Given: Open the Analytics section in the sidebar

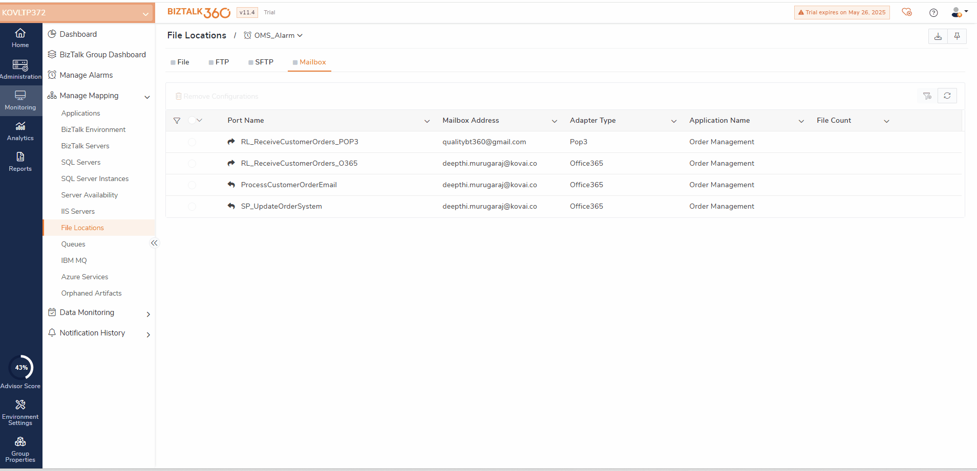Looking at the screenshot, I should [x=20, y=131].
